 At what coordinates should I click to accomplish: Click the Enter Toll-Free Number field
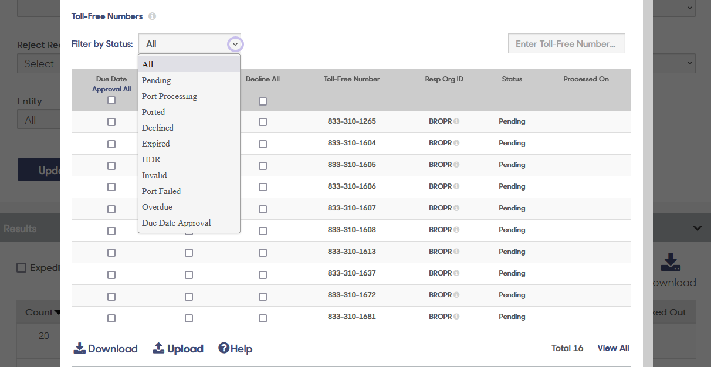[x=566, y=43]
